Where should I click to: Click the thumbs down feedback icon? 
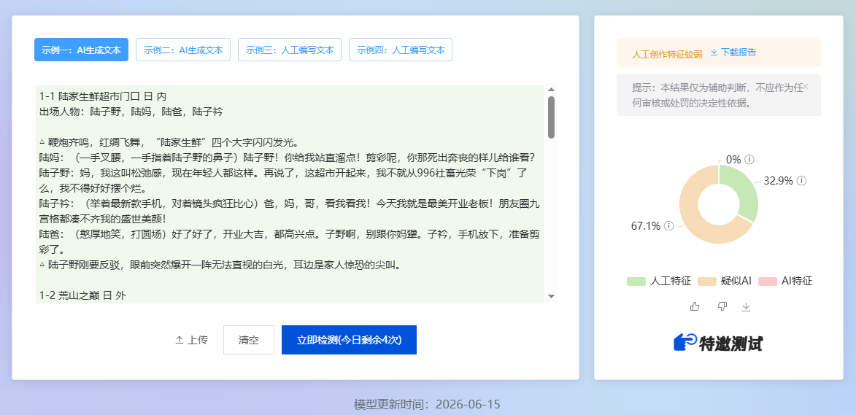722,306
